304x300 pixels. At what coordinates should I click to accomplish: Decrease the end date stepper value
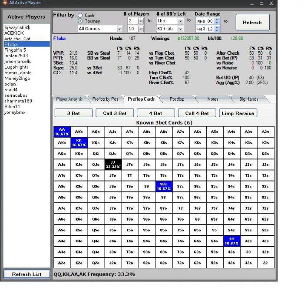pos(217,30)
